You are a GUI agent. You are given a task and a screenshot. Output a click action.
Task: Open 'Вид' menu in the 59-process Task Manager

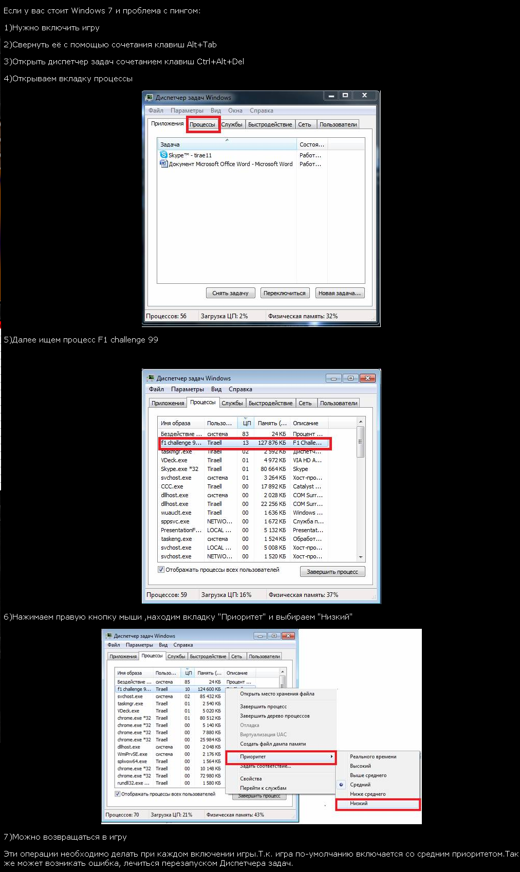tap(216, 389)
